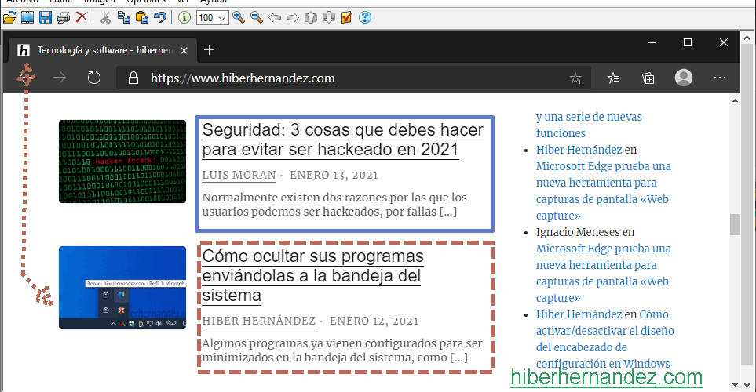
Task: Zoom in with the magnifier plus icon
Action: click(238, 18)
